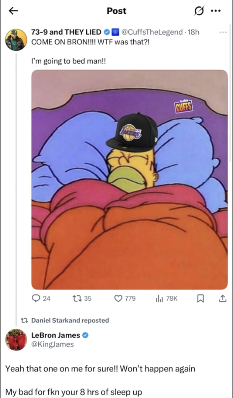
Task: Open the LeBron James profile avatar
Action: (16, 340)
